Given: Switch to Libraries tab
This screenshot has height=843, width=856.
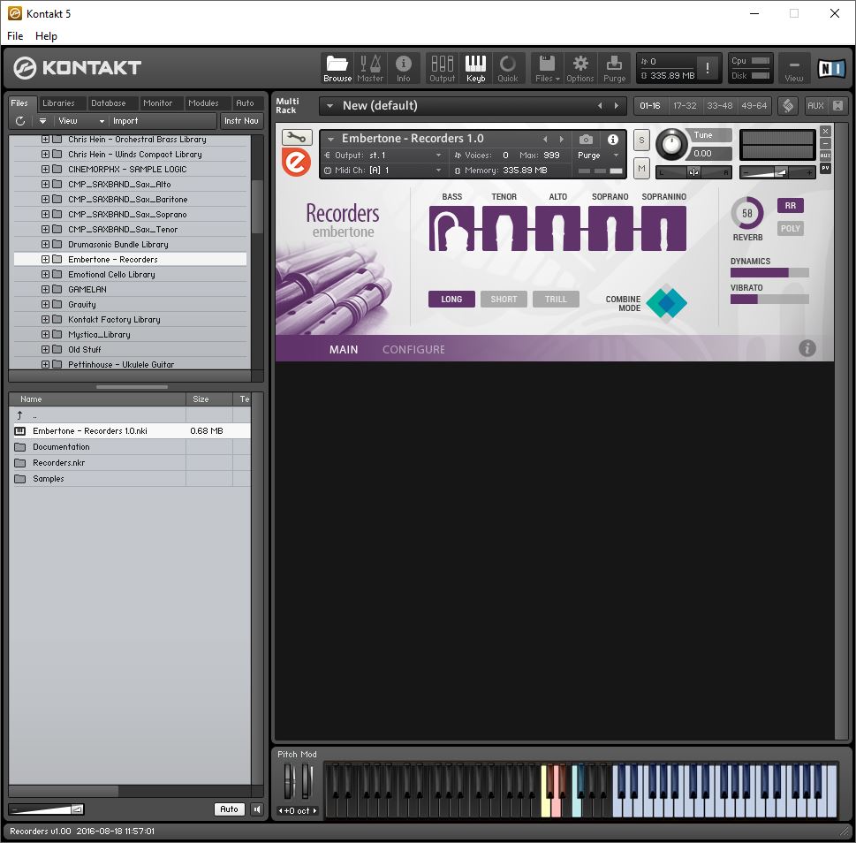Looking at the screenshot, I should 58,103.
